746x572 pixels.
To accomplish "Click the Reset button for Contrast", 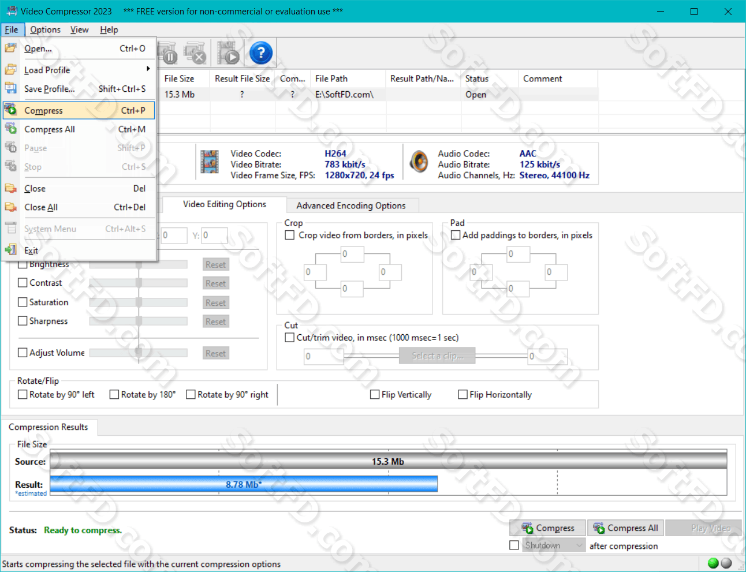I will 216,283.
